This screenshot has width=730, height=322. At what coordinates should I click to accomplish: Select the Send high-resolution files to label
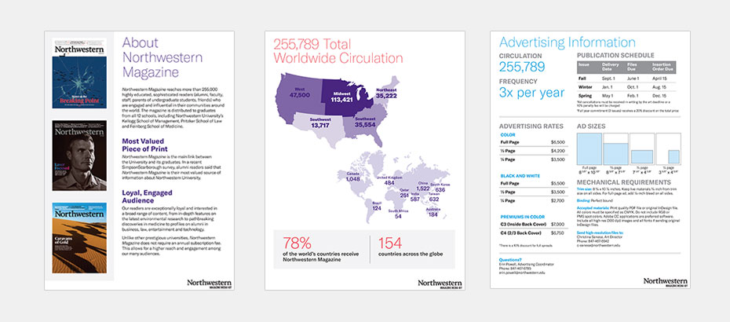pyautogui.click(x=600, y=232)
